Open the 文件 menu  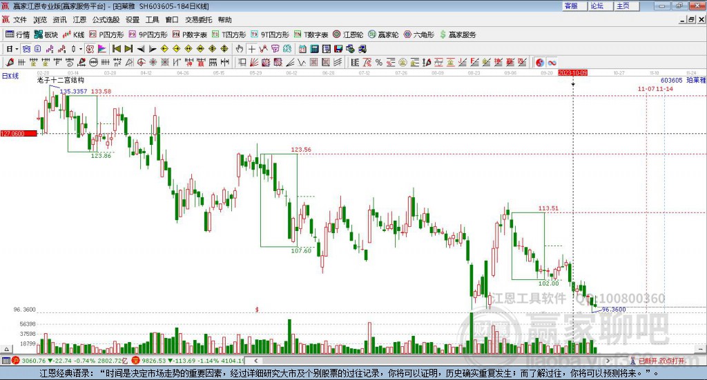[20, 20]
